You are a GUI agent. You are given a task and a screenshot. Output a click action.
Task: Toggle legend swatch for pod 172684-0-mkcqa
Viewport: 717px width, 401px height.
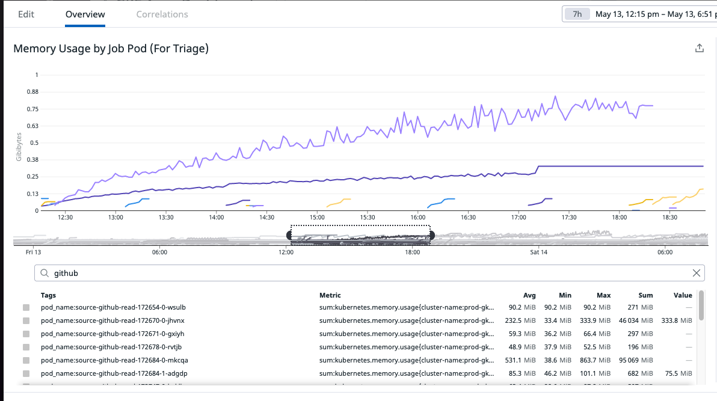pos(26,360)
